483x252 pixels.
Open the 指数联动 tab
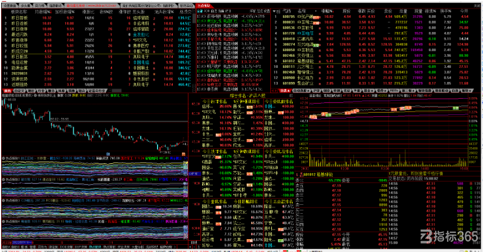pyautogui.click(x=55, y=6)
